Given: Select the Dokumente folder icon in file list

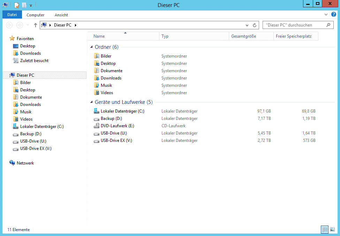Looking at the screenshot, I should click(x=97, y=71).
